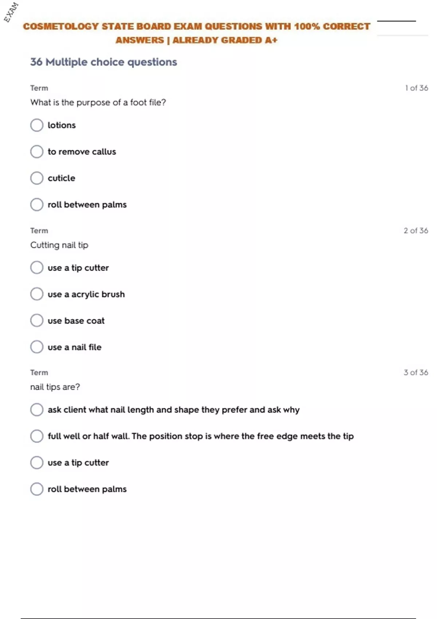Select 'use a tip cutter' for Cutting nail tip
437x619 pixels.
click(37, 268)
